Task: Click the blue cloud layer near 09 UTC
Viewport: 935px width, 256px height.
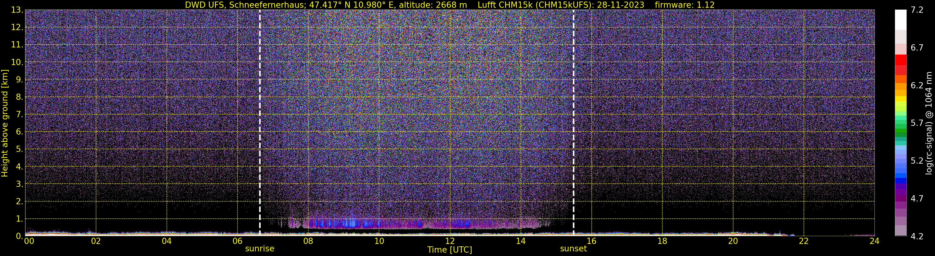Action: click(x=348, y=223)
